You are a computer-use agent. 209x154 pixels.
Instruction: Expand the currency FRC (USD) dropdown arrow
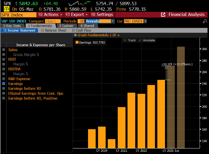(x=145, y=21)
